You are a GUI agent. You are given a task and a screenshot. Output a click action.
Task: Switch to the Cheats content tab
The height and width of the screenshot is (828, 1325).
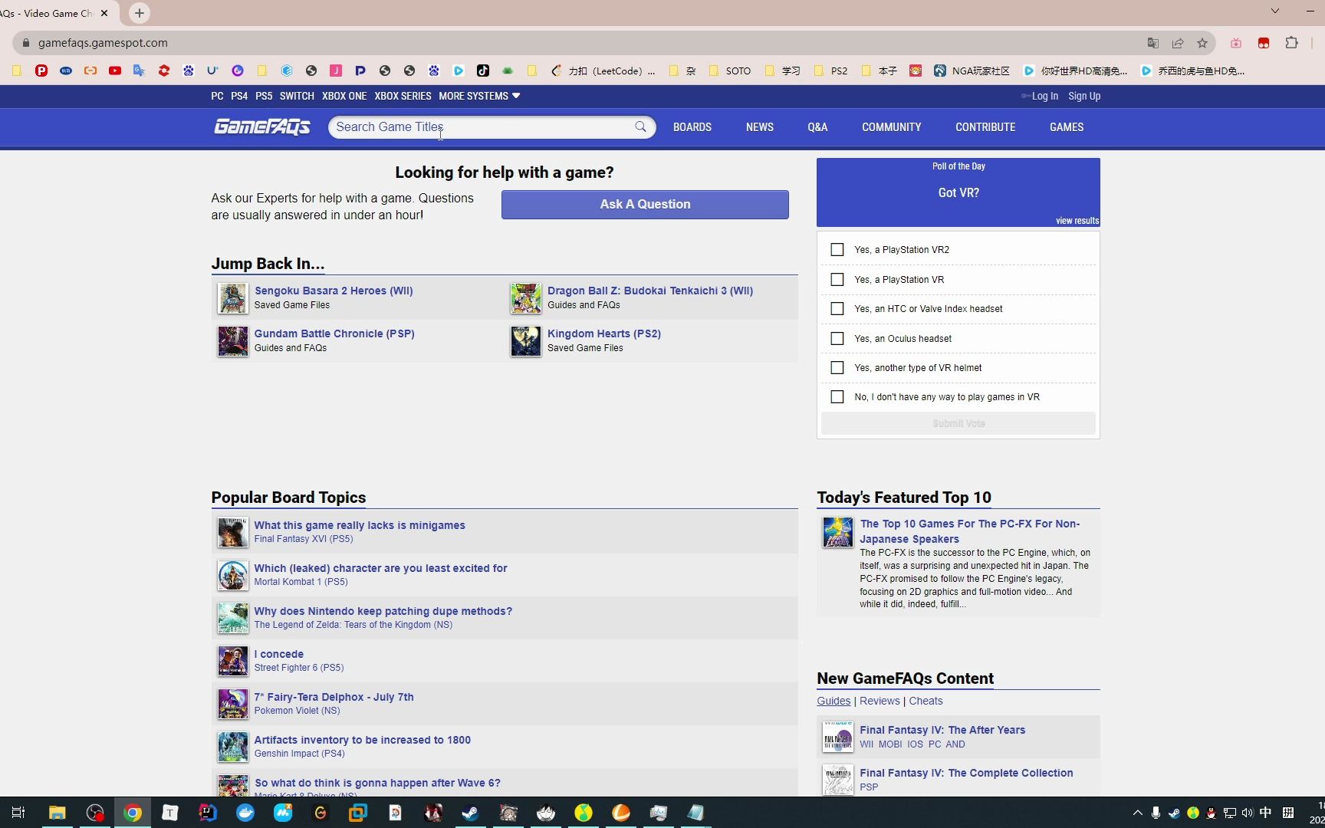coord(926,701)
